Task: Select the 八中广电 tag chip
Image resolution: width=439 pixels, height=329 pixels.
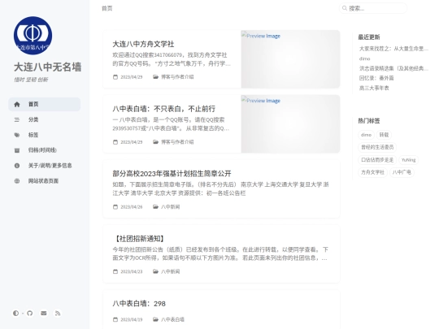Action: click(x=402, y=172)
